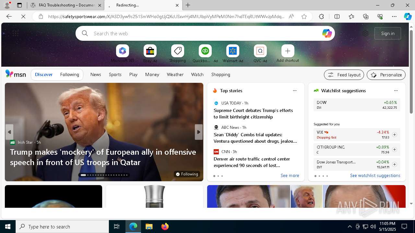Click the Search the web field
The image size is (415, 233).
point(205,33)
